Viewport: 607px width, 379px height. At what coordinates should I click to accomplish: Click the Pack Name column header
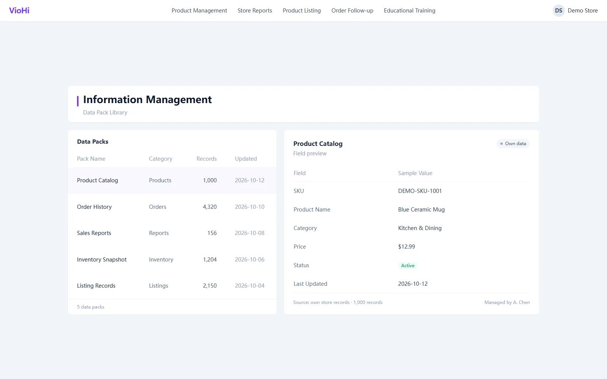(x=91, y=159)
